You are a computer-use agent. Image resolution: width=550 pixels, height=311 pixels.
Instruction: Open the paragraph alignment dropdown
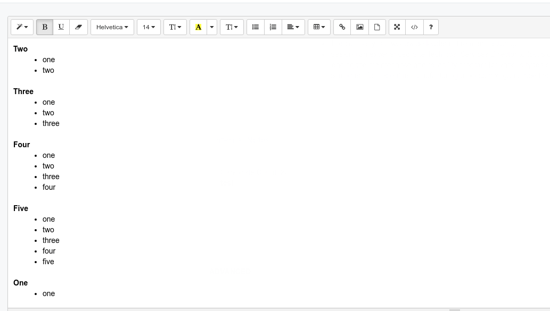click(x=293, y=27)
